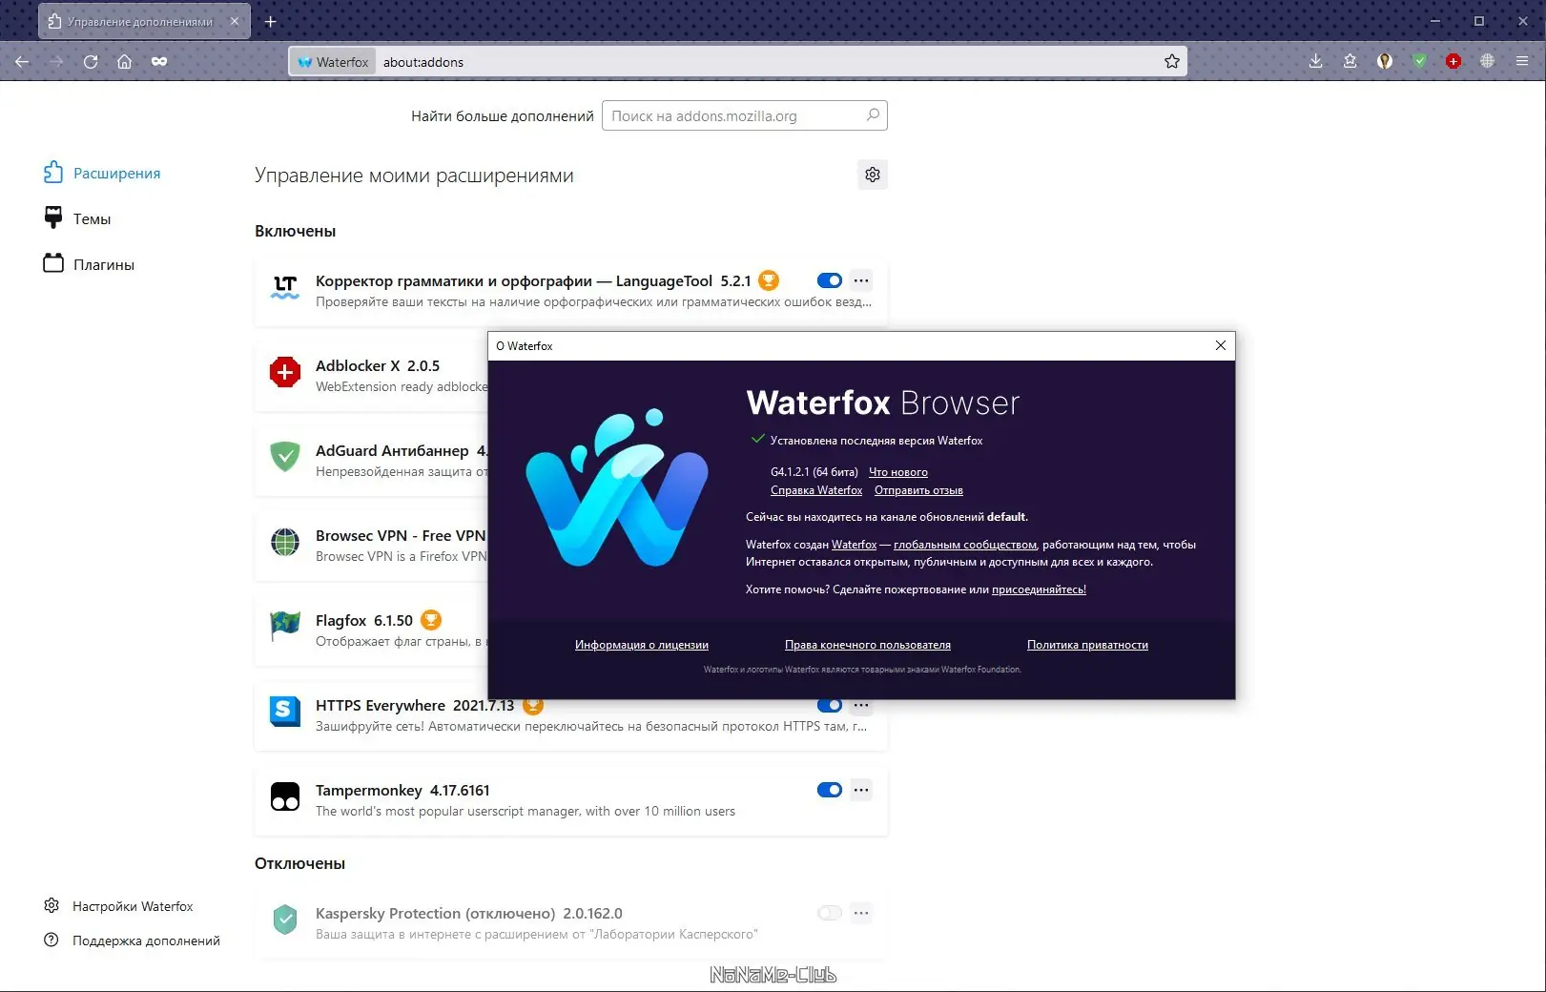Click the LanguageTool extension icon
Screen dimensions: 1546x992
(285, 287)
